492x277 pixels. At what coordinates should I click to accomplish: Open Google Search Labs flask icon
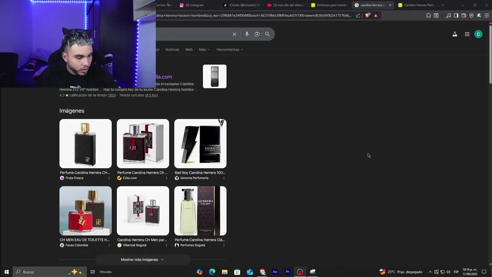[455, 34]
